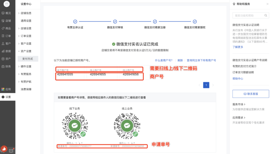Viewport: 270px width, 154px height.
Task: Click the red thumbs-up feedback icon
Action: (4, 149)
